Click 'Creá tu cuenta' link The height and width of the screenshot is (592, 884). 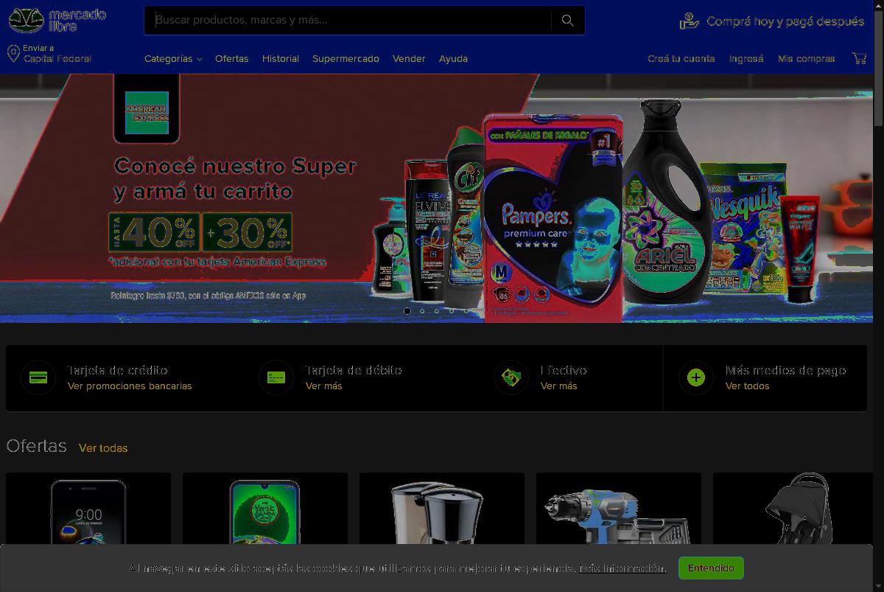tap(681, 58)
